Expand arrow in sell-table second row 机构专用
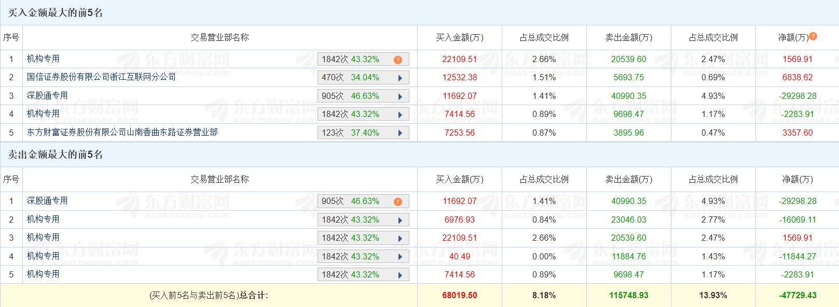This screenshot has width=839, height=307. coord(400,220)
